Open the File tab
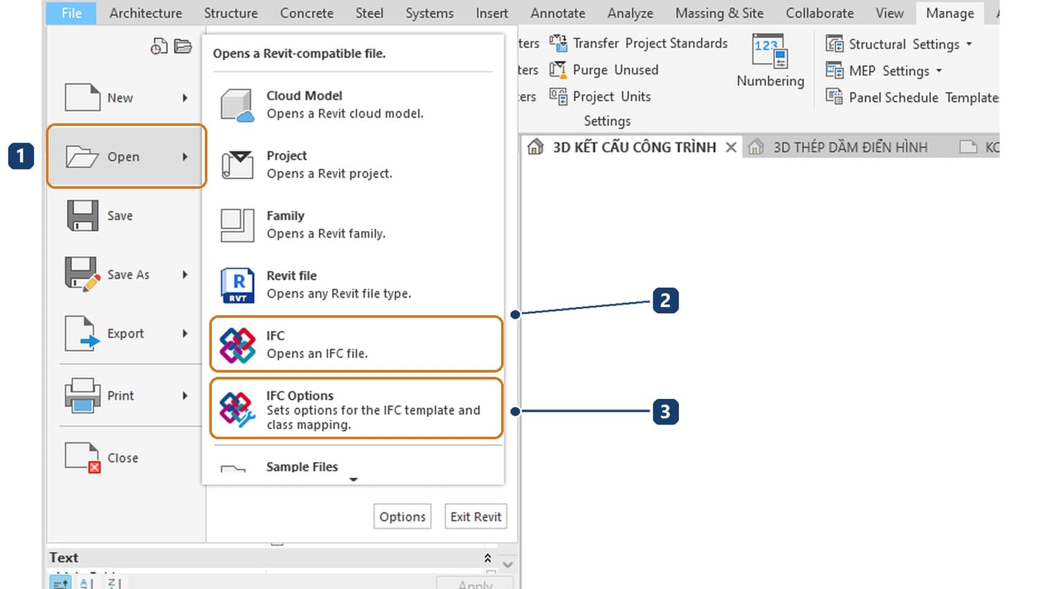The image size is (1052, 589). click(71, 13)
